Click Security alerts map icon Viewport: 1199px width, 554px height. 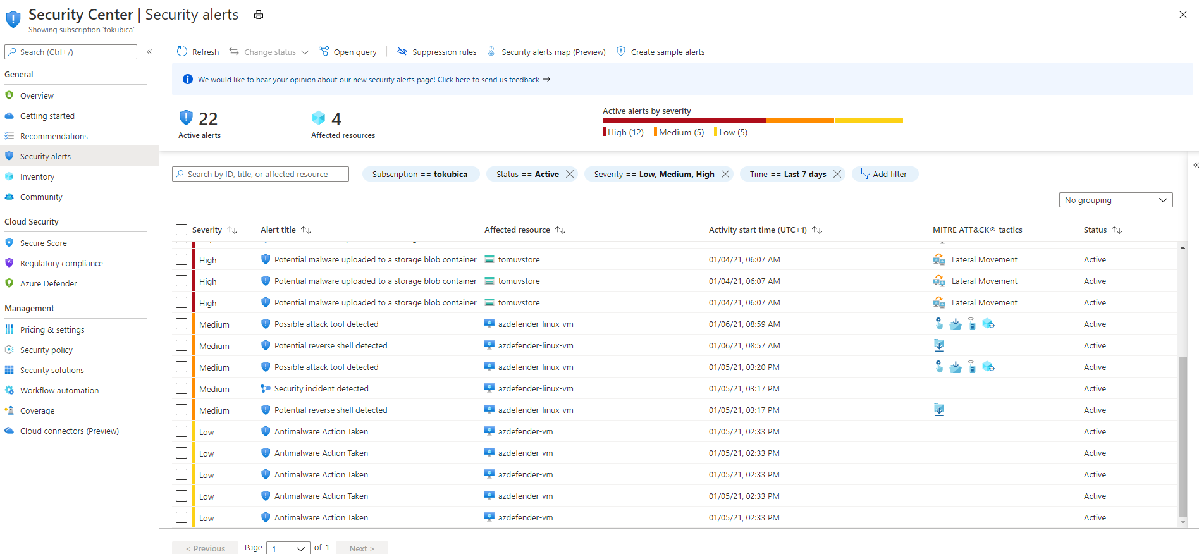pyautogui.click(x=491, y=52)
